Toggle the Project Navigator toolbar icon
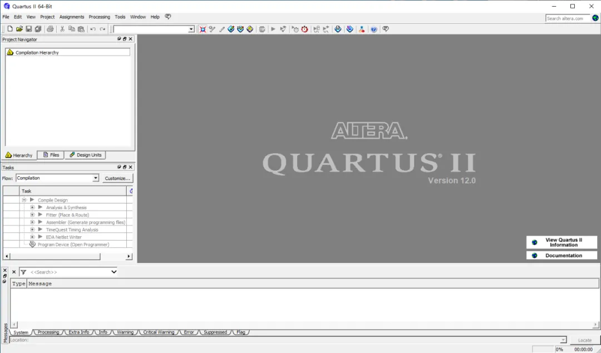 (x=203, y=29)
